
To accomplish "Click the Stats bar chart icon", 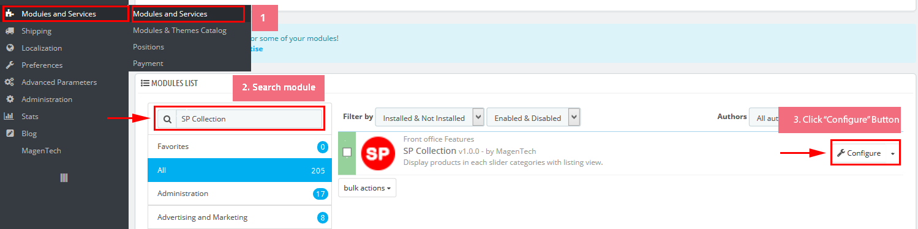I will pos(9,117).
